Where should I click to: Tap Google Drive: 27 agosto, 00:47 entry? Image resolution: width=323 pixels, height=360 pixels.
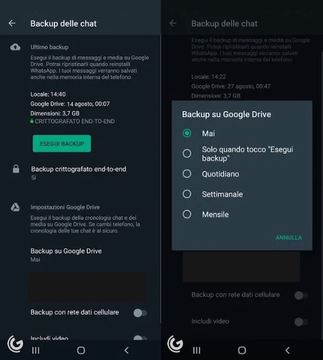point(231,86)
